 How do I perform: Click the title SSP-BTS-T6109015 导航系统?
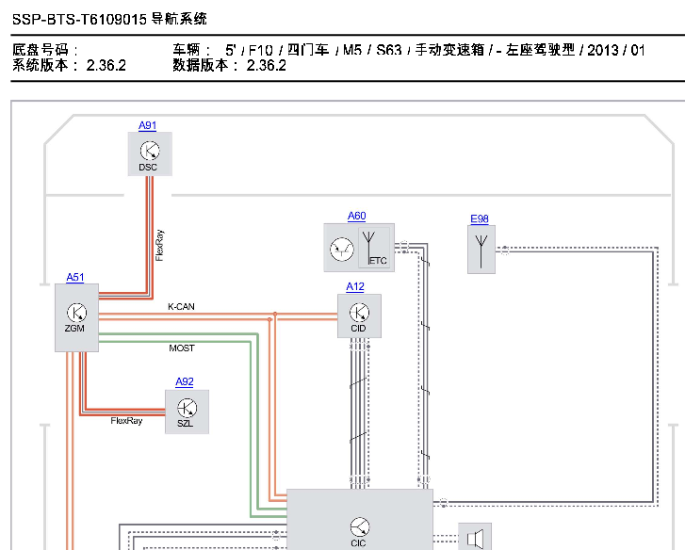pos(109,19)
